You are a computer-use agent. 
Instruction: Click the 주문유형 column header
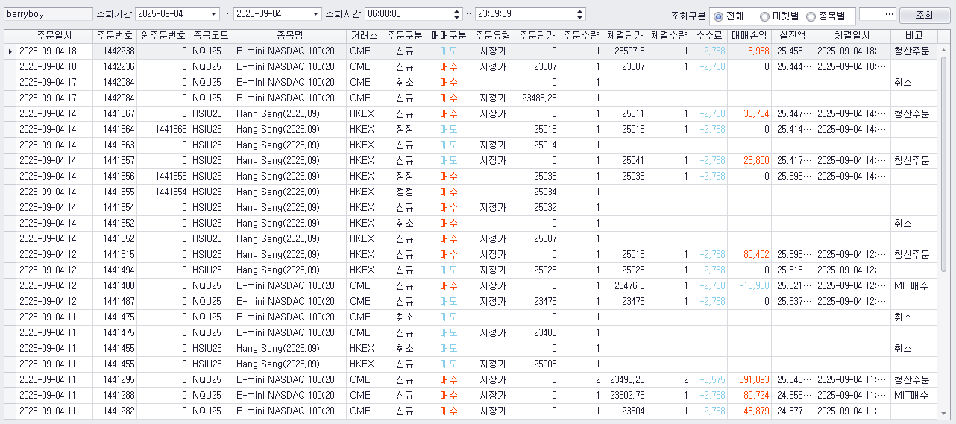click(492, 36)
